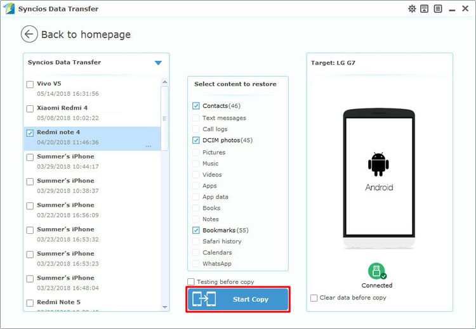Enable the WhatsApp checkbox

click(196, 264)
